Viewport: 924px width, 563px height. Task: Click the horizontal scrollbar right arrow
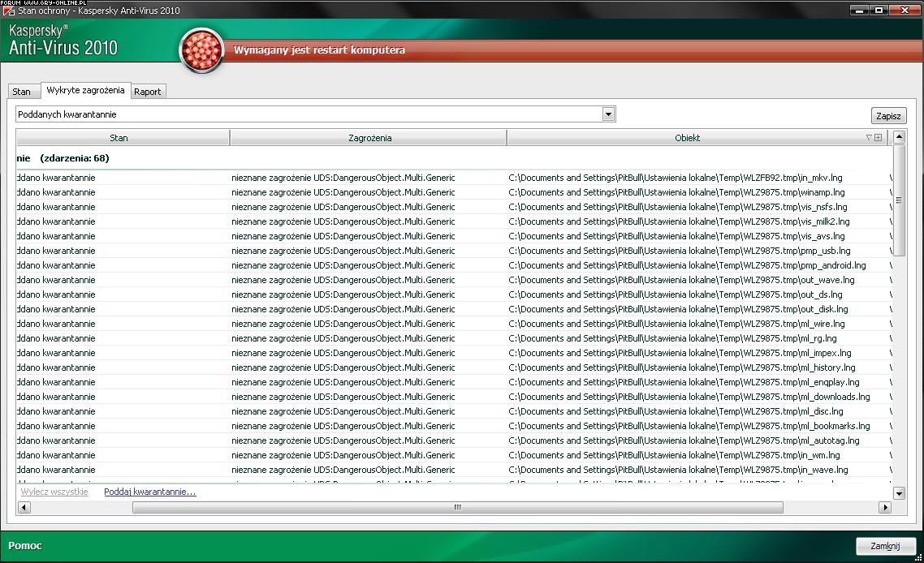pos(884,507)
